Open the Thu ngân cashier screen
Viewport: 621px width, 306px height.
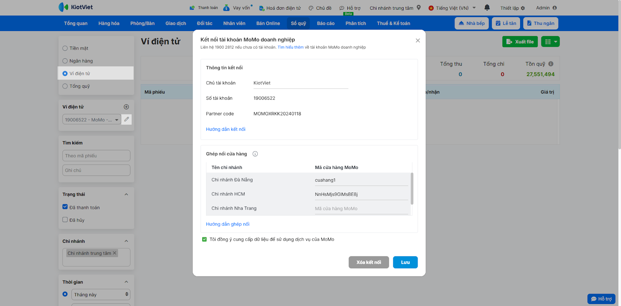(541, 23)
